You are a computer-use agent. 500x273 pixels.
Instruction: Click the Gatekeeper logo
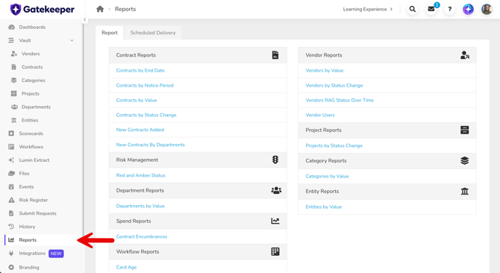point(43,9)
